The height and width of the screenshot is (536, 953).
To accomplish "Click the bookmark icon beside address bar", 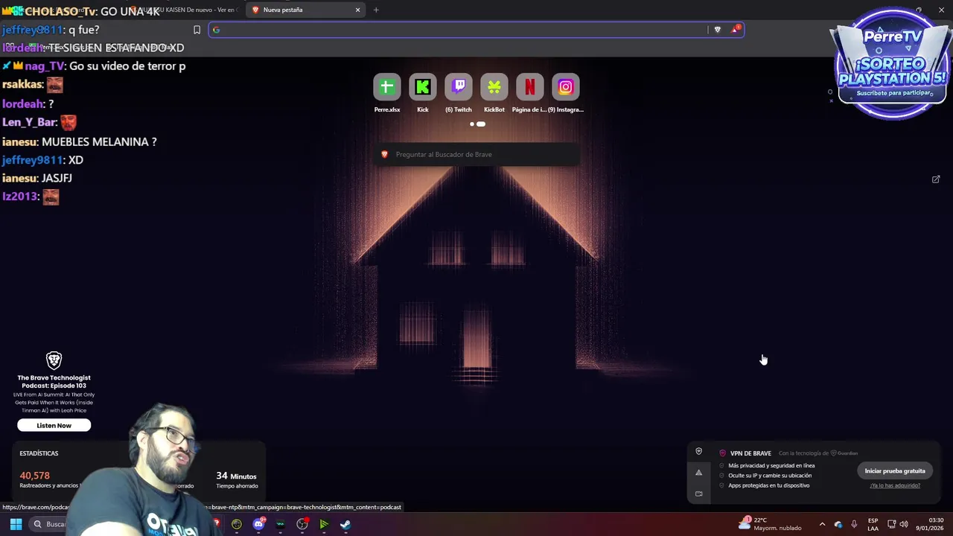I will pyautogui.click(x=197, y=30).
